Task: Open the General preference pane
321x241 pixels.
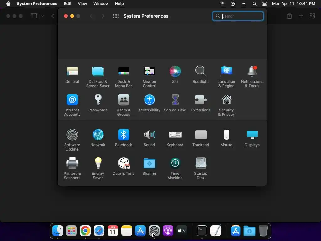Action: coord(72,75)
